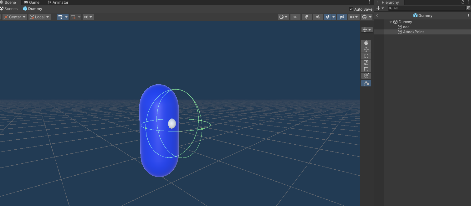471x206 pixels.
Task: Select the Dummy root object row
Action: coord(422,22)
